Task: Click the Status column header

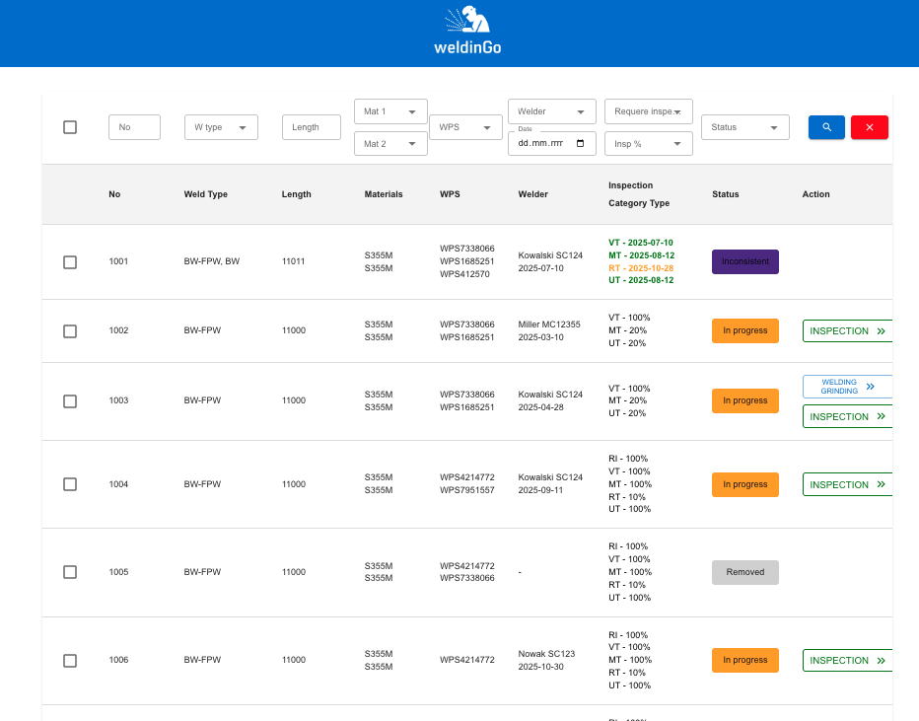Action: coord(725,194)
